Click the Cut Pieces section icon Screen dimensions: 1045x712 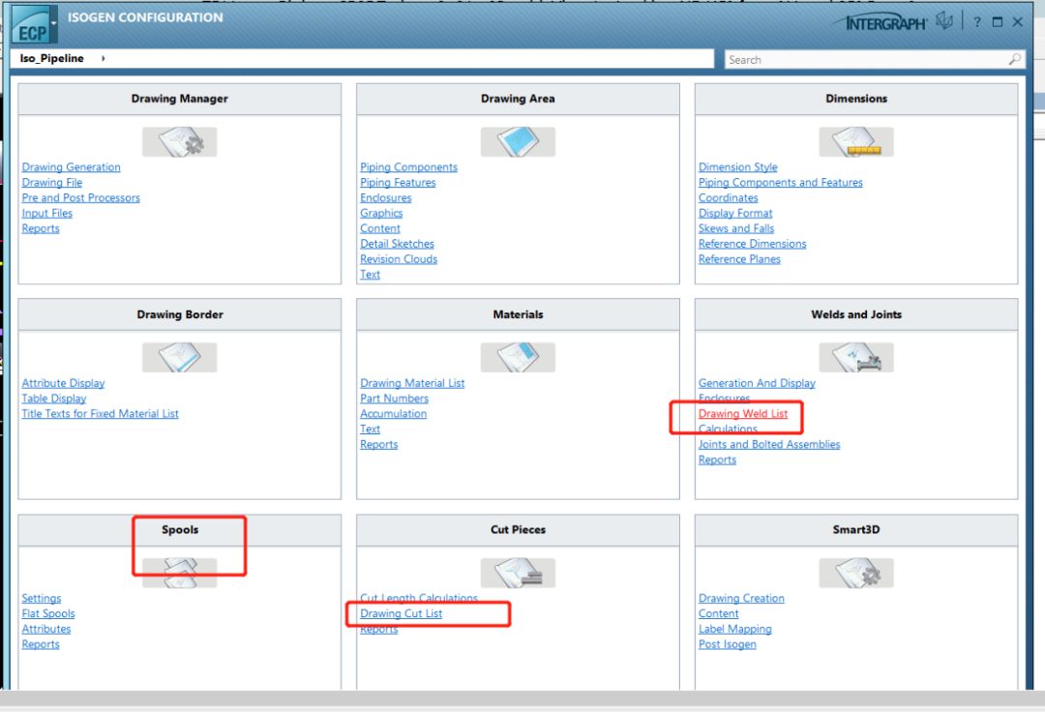coord(518,573)
